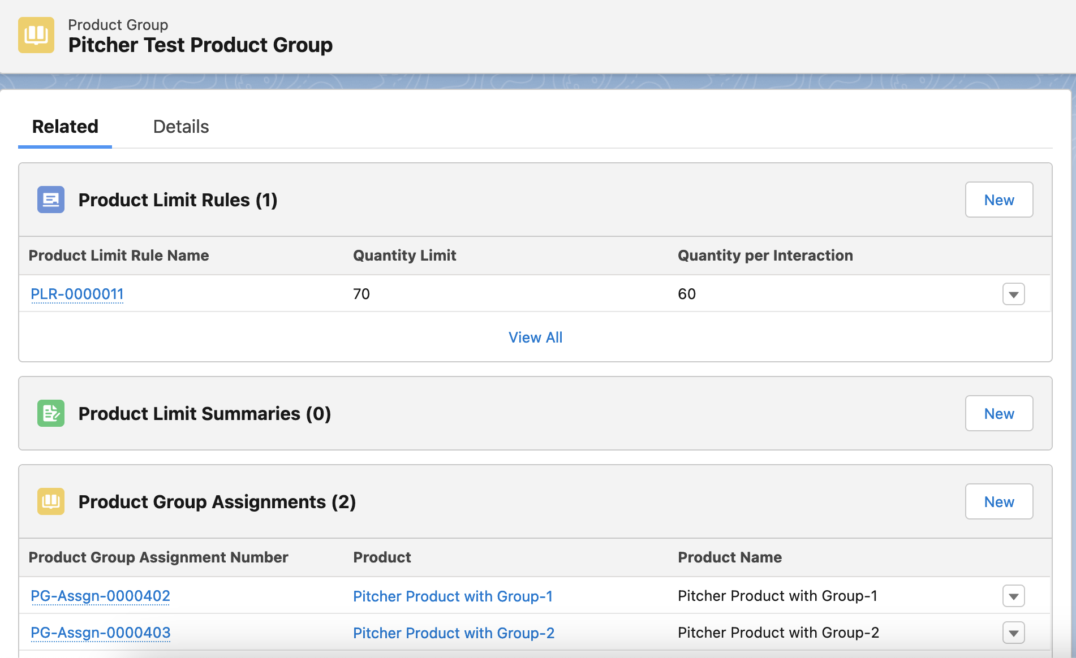Click the green Product Limit Summaries icon
This screenshot has height=658, width=1076.
(51, 413)
